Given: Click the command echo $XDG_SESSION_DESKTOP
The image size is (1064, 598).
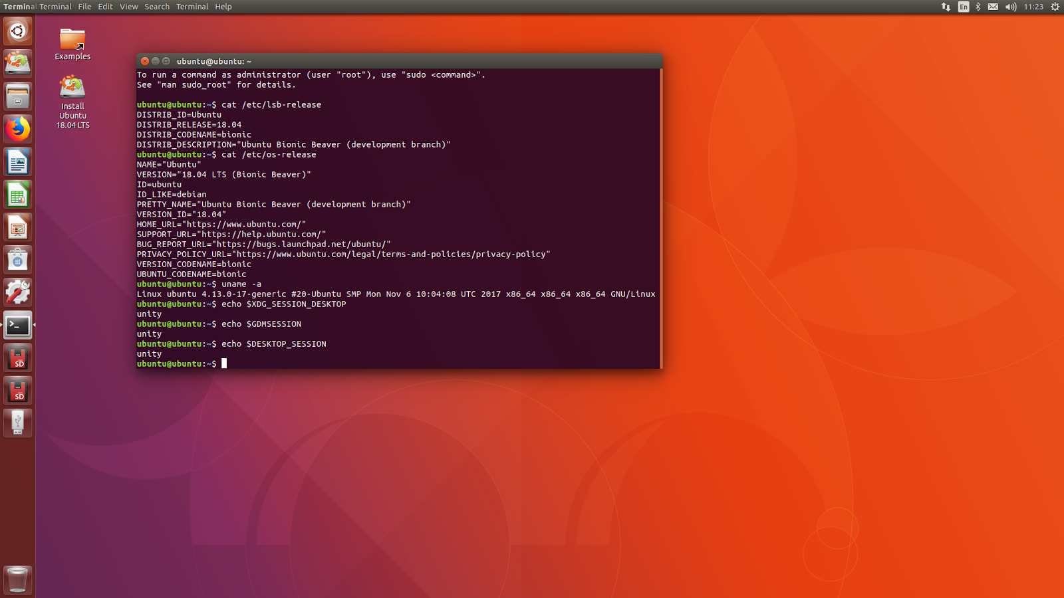Looking at the screenshot, I should coord(284,304).
